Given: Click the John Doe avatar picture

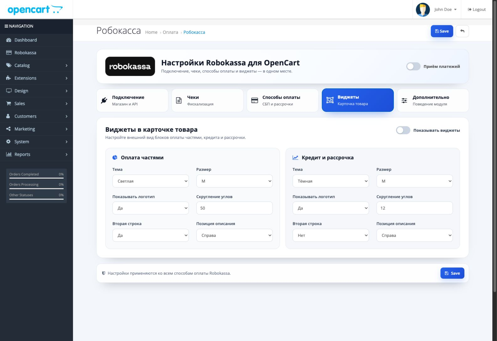Looking at the screenshot, I should (x=423, y=10).
